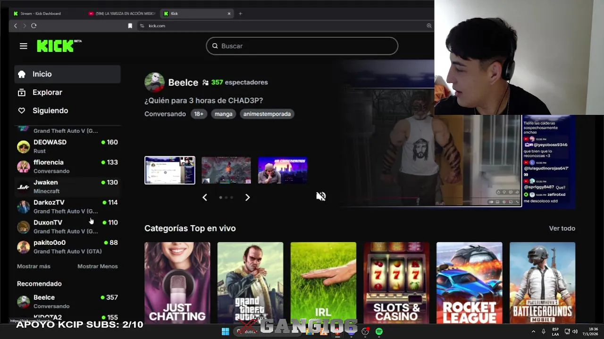Open ffiorencia channel in sidebar

pyautogui.click(x=67, y=166)
